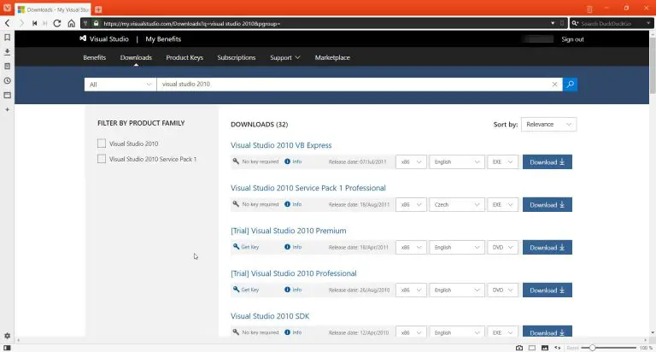This screenshot has height=352, width=656.
Task: Open EXE format dropdown for VB Express
Action: pos(502,162)
